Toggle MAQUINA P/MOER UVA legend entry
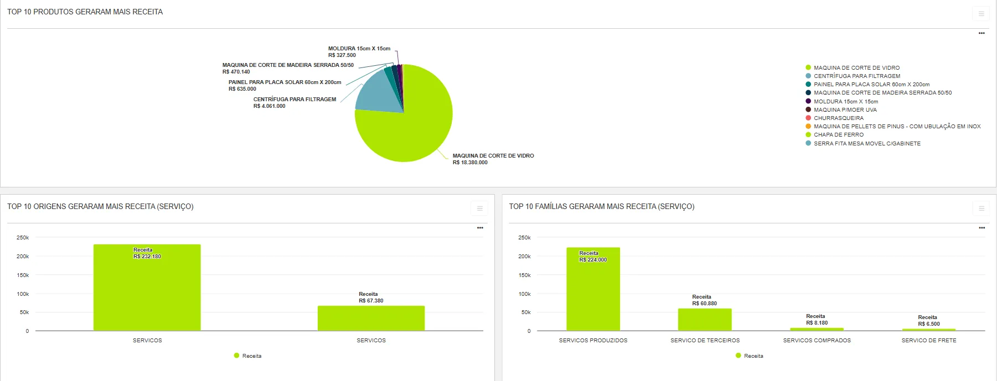997x381 pixels. tap(845, 110)
